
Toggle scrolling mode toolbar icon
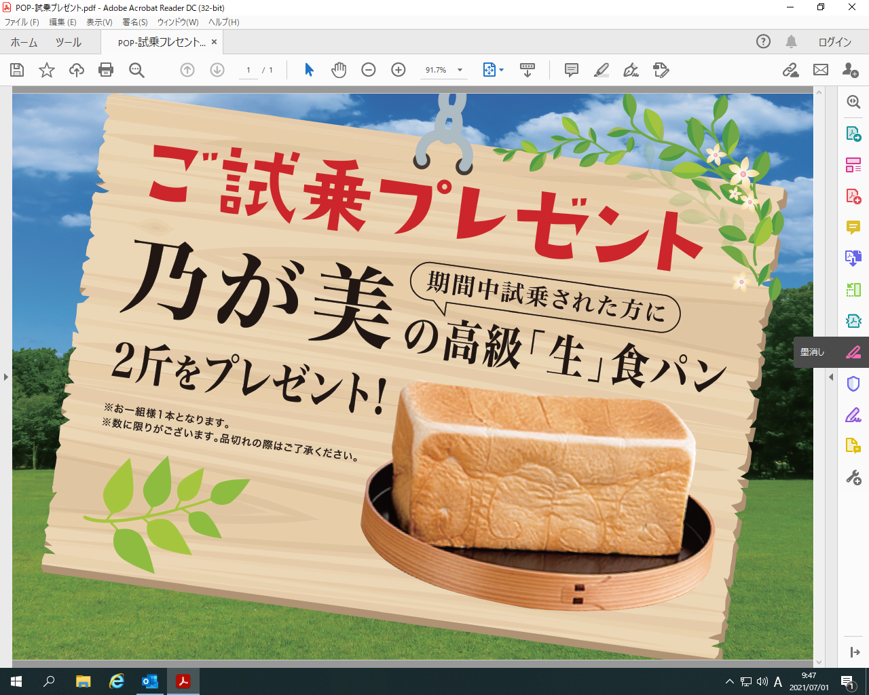click(x=528, y=70)
